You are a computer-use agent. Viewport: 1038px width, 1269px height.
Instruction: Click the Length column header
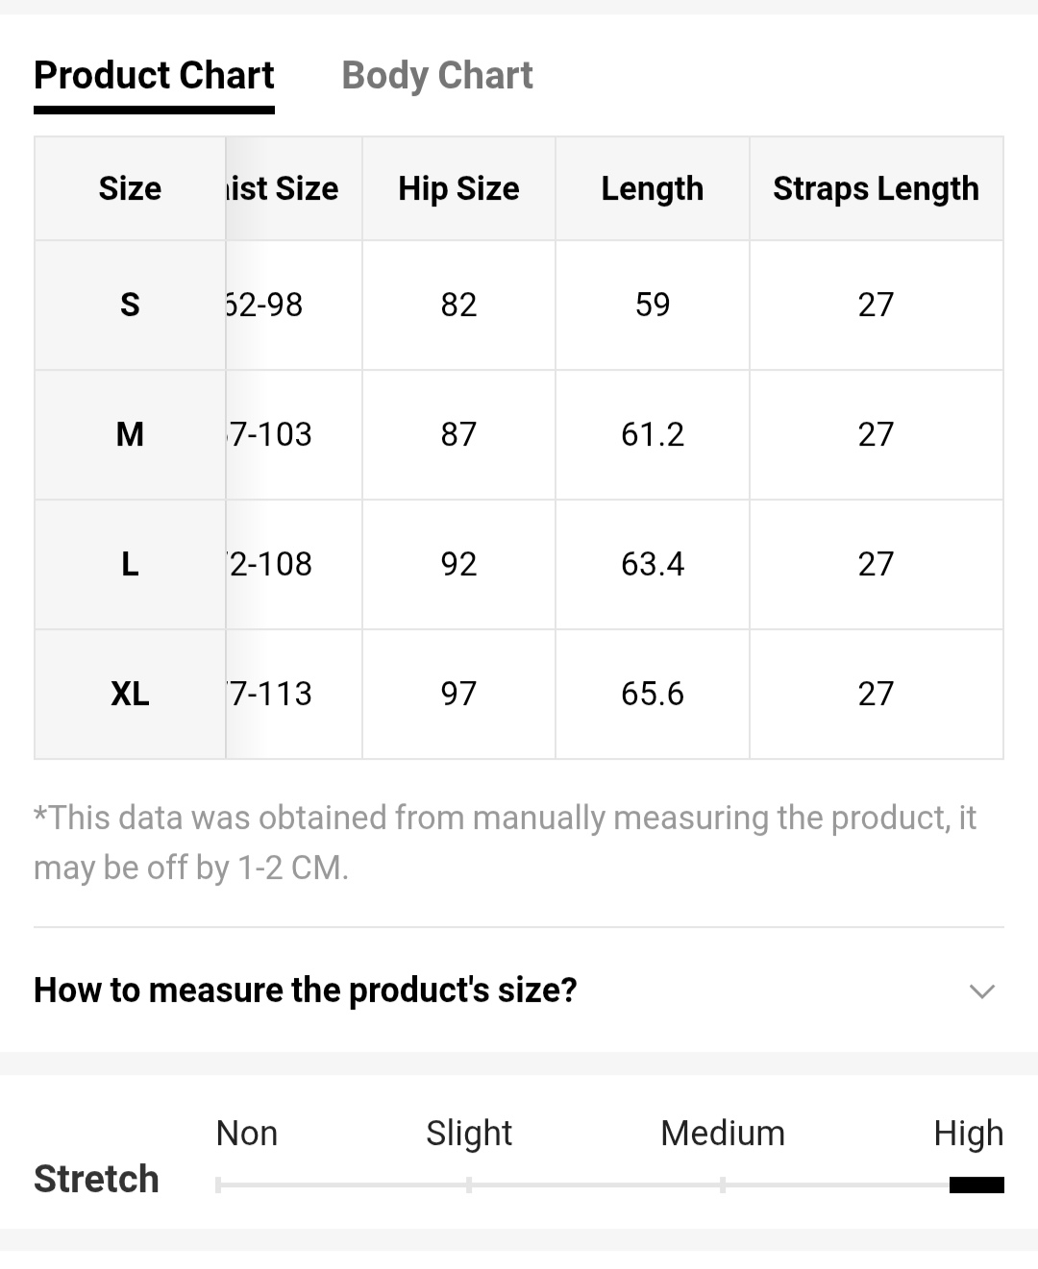click(x=653, y=188)
